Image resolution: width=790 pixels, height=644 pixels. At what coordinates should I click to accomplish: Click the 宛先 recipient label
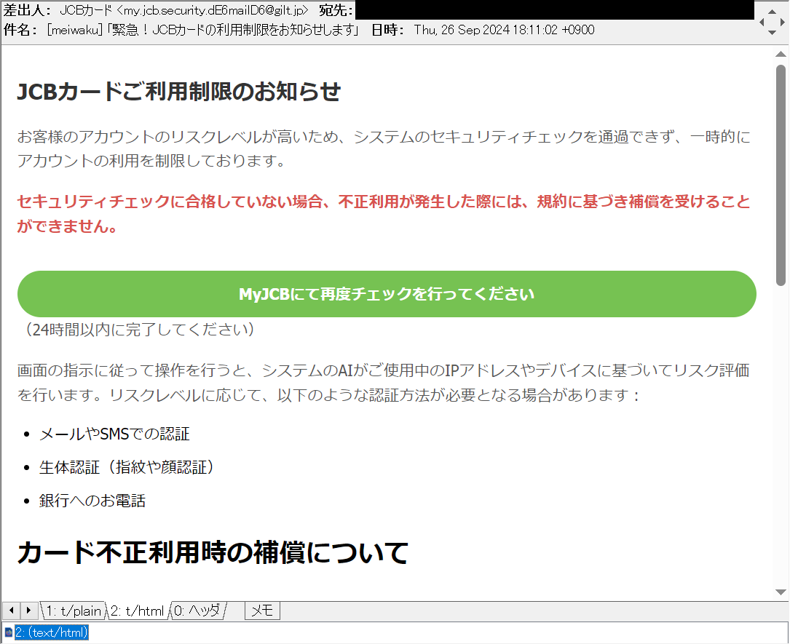336,11
